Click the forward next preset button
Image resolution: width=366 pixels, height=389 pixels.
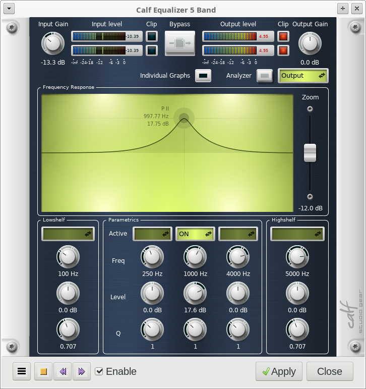pos(82,371)
